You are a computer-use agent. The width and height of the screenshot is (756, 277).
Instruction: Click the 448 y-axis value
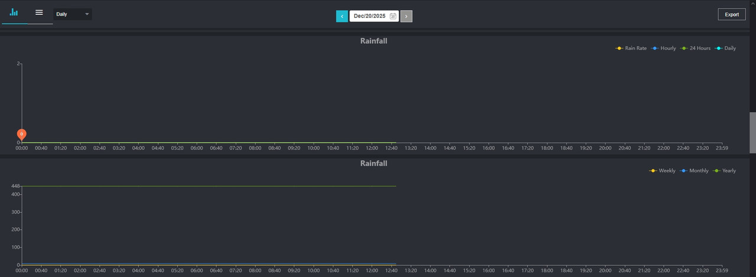tap(15, 186)
